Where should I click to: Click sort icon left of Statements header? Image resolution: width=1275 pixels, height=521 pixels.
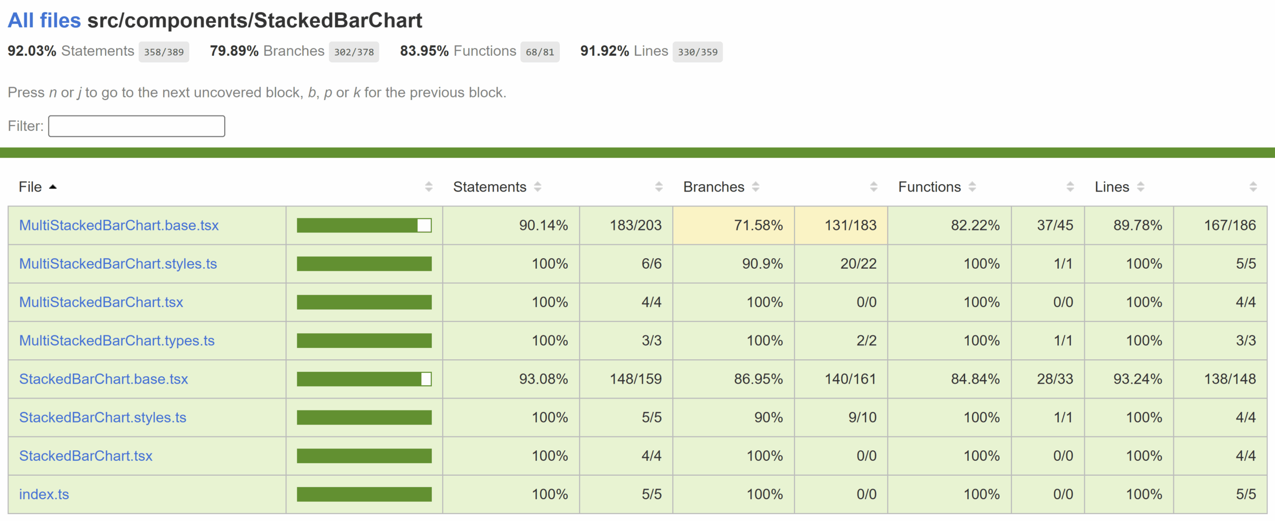click(429, 187)
